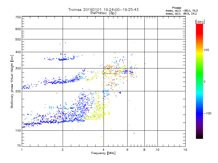
Task: Click the '600' y-axis tick label
Action: coord(18,29)
